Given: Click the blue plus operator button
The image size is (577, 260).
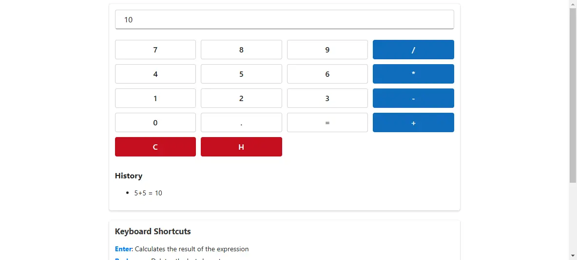Looking at the screenshot, I should point(413,122).
